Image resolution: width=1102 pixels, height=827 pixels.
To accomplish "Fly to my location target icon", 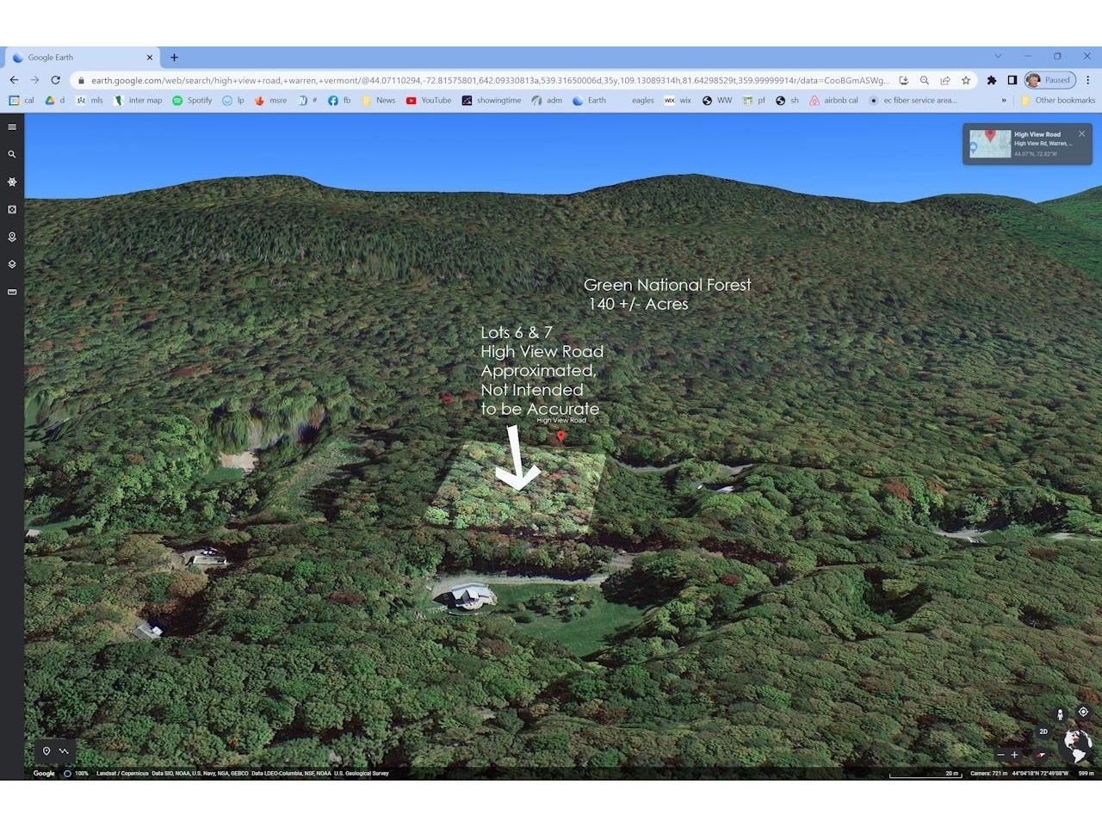I will pos(1083,713).
